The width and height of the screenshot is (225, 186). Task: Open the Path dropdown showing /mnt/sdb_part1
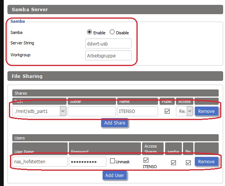click(x=39, y=111)
